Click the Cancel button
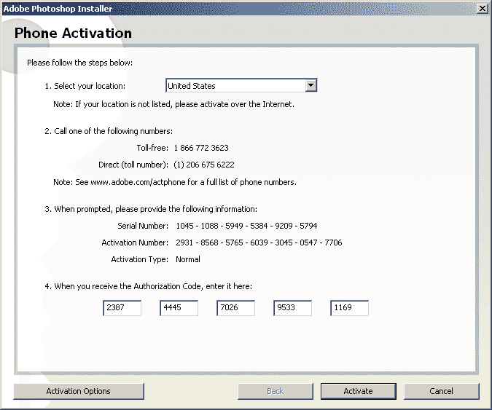Screen dimensions: 492x410 441,391
